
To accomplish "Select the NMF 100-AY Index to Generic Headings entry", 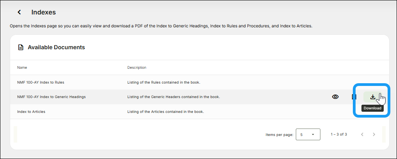I will pos(51,97).
